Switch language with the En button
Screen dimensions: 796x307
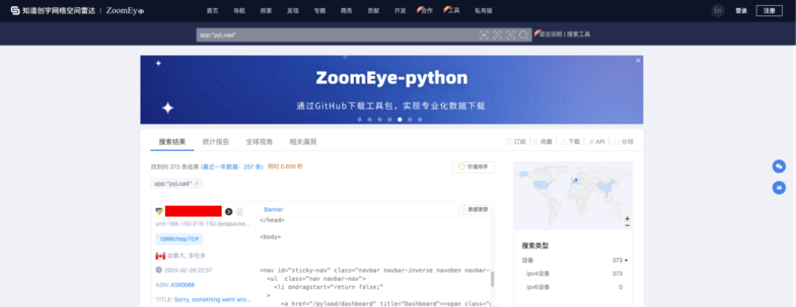point(717,11)
